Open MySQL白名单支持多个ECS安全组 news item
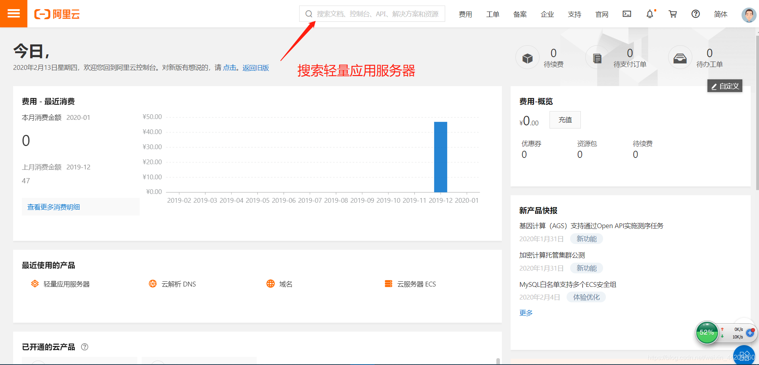The height and width of the screenshot is (365, 759). pyautogui.click(x=568, y=284)
